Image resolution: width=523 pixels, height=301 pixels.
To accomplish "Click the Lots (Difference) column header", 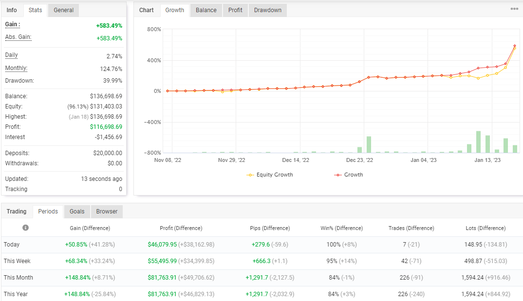I will tap(486, 228).
